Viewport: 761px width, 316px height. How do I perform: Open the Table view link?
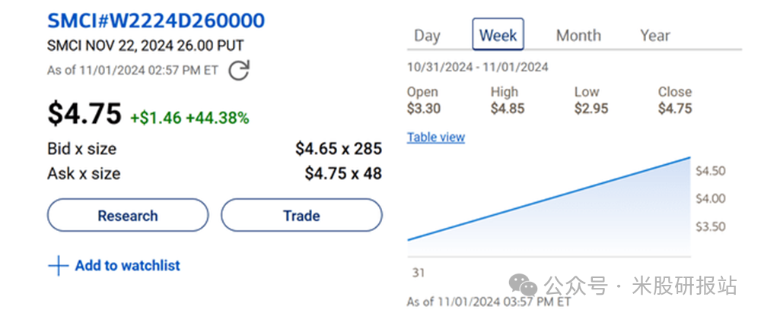click(x=436, y=137)
